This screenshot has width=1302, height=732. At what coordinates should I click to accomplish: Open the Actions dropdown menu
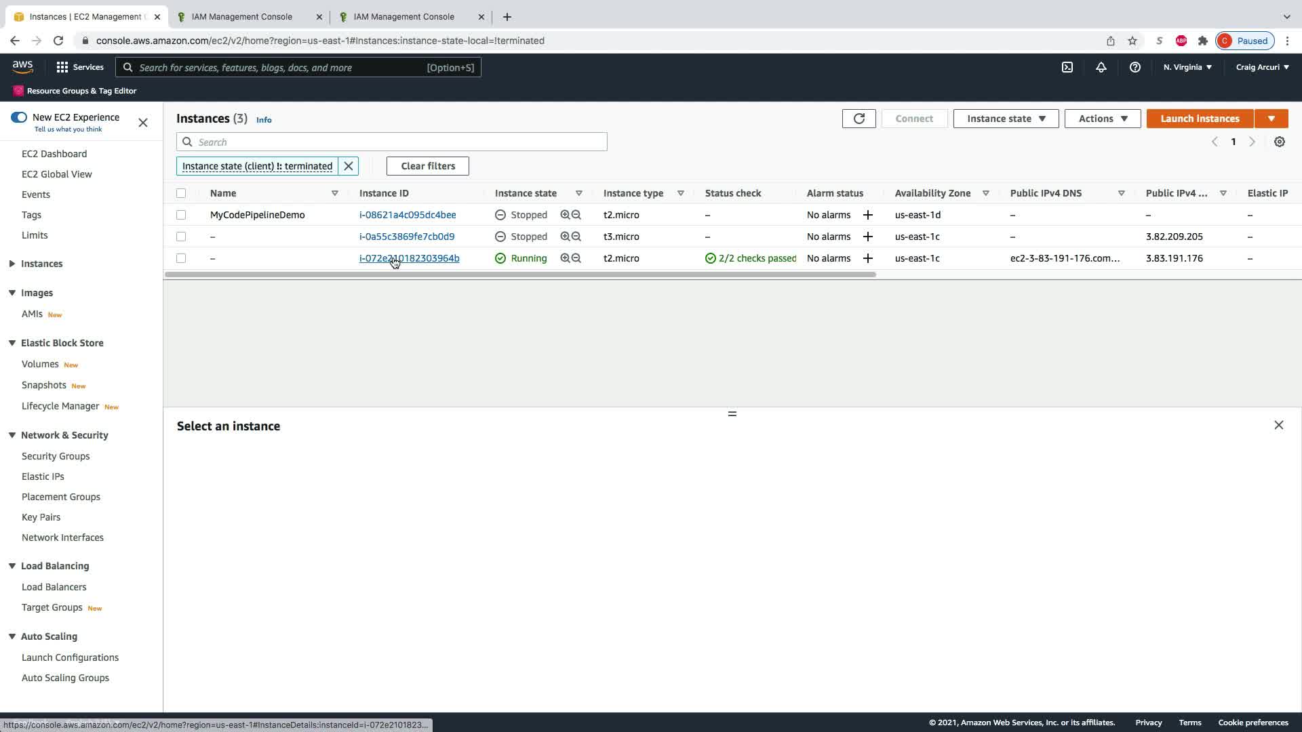click(x=1102, y=119)
